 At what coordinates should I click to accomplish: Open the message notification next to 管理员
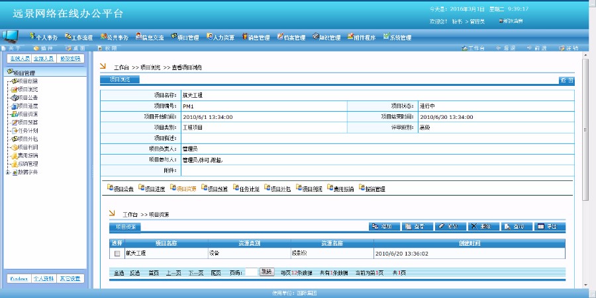point(511,21)
